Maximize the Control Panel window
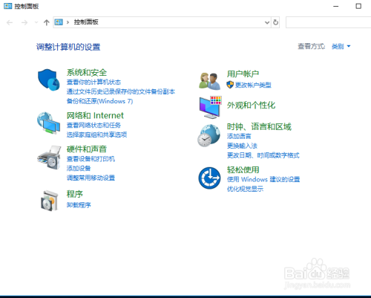Screen dimensions: 371x298 (358, 6)
